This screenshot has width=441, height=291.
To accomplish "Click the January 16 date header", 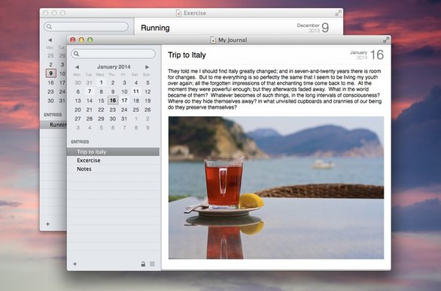I will (366, 55).
